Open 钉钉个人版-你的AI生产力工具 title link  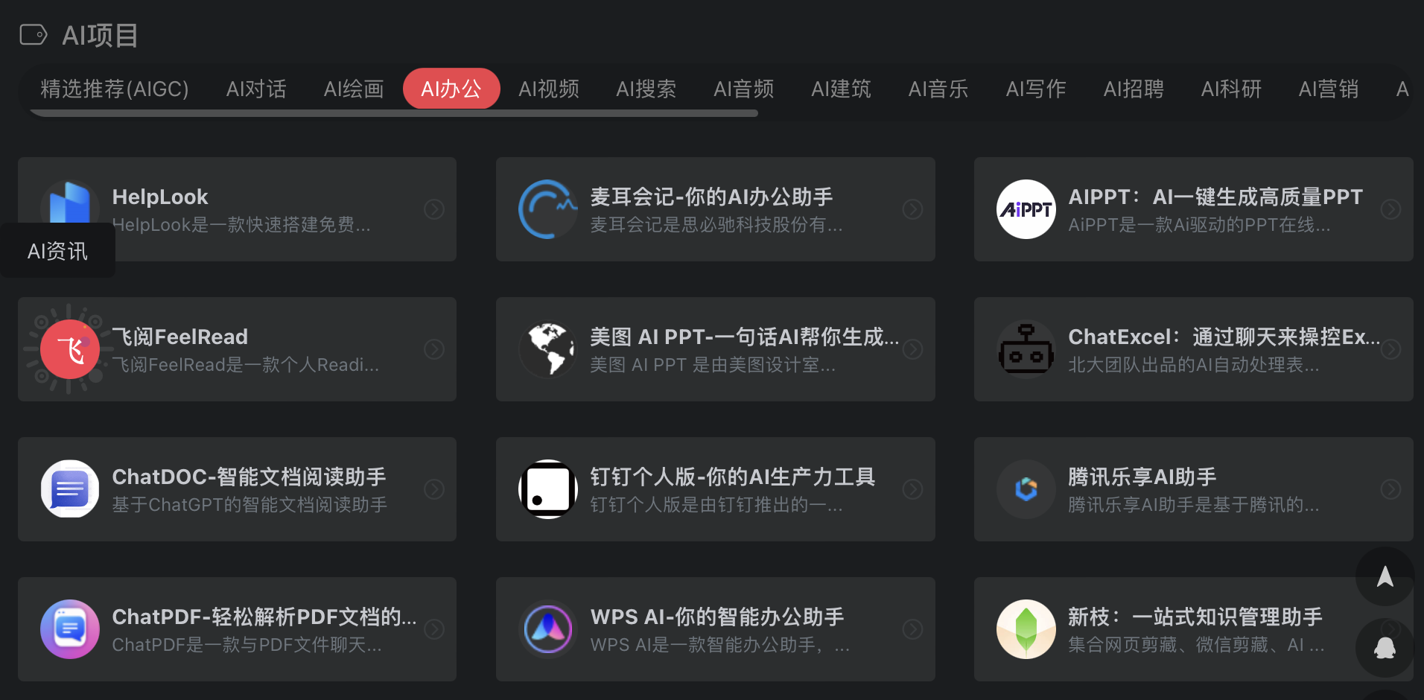pyautogui.click(x=733, y=477)
